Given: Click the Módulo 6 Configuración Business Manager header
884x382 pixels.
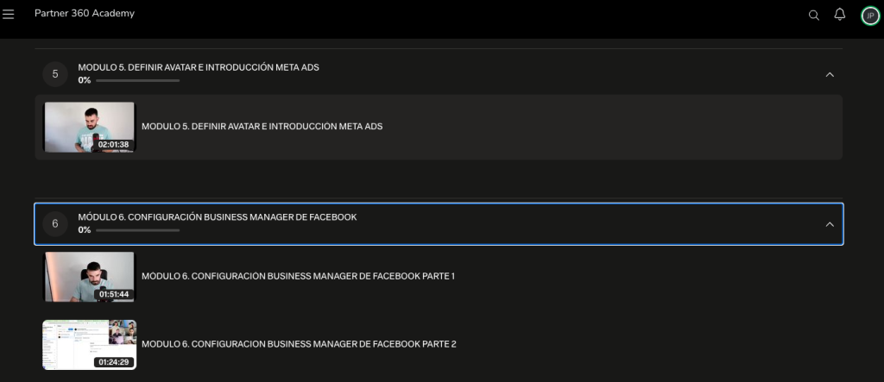Looking at the screenshot, I should [x=439, y=223].
